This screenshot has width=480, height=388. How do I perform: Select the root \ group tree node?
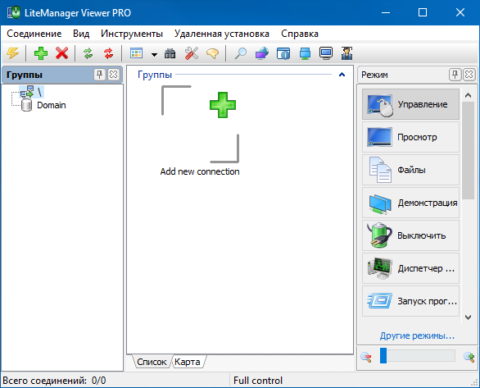(31, 92)
